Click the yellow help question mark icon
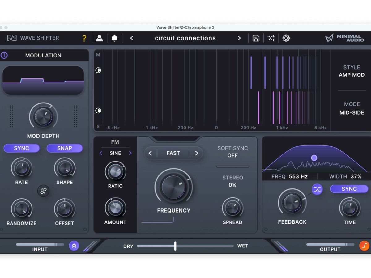The image size is (371, 278). pyautogui.click(x=84, y=38)
